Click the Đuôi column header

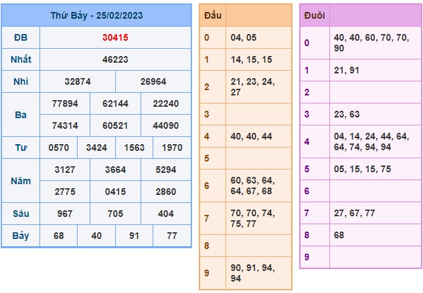click(x=315, y=15)
